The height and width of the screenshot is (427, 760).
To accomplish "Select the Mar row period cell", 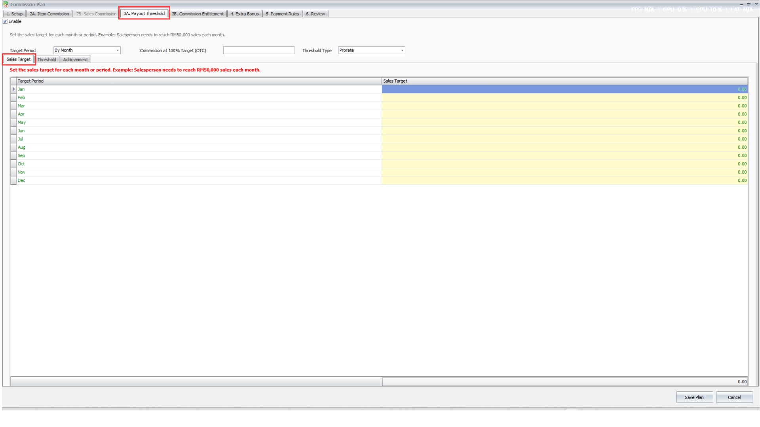I will 199,106.
